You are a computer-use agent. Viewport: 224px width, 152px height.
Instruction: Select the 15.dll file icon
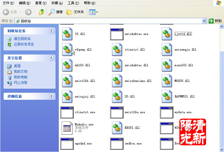coord(67,34)
